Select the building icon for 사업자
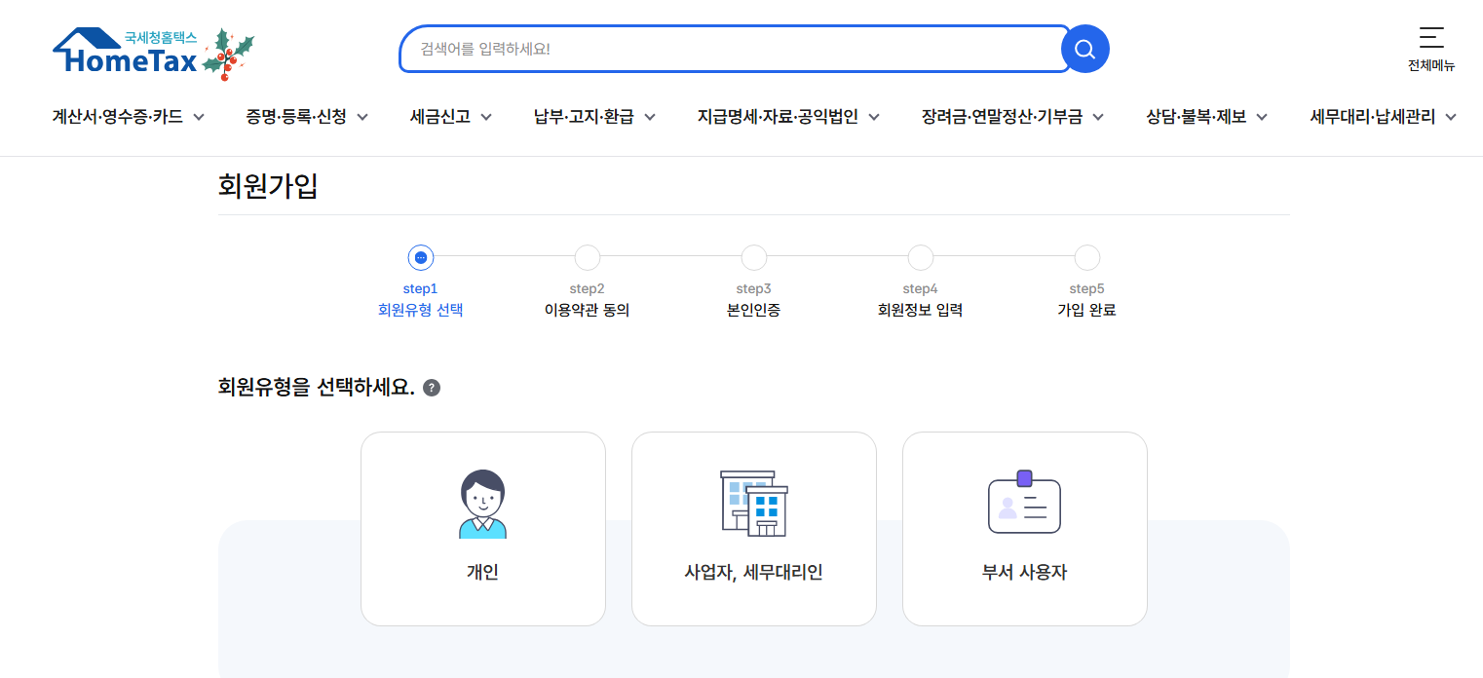This screenshot has width=1483, height=678. point(754,503)
